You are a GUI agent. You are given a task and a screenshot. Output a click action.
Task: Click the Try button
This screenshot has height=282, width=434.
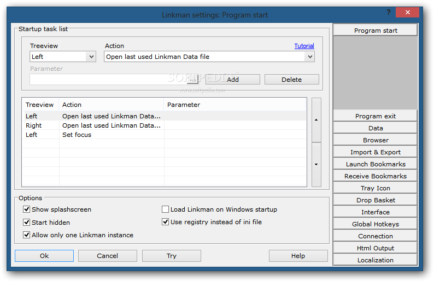(x=172, y=256)
